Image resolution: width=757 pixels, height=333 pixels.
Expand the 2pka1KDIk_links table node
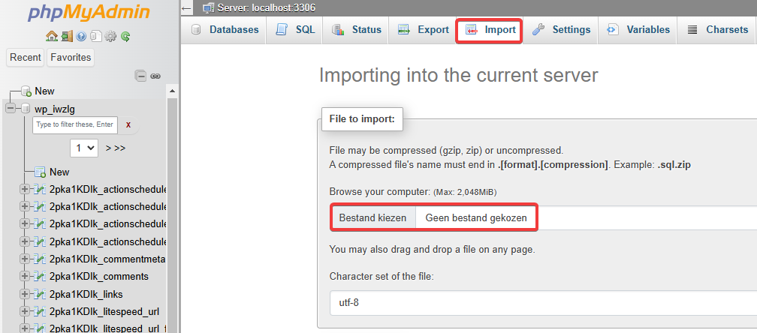pyautogui.click(x=24, y=295)
